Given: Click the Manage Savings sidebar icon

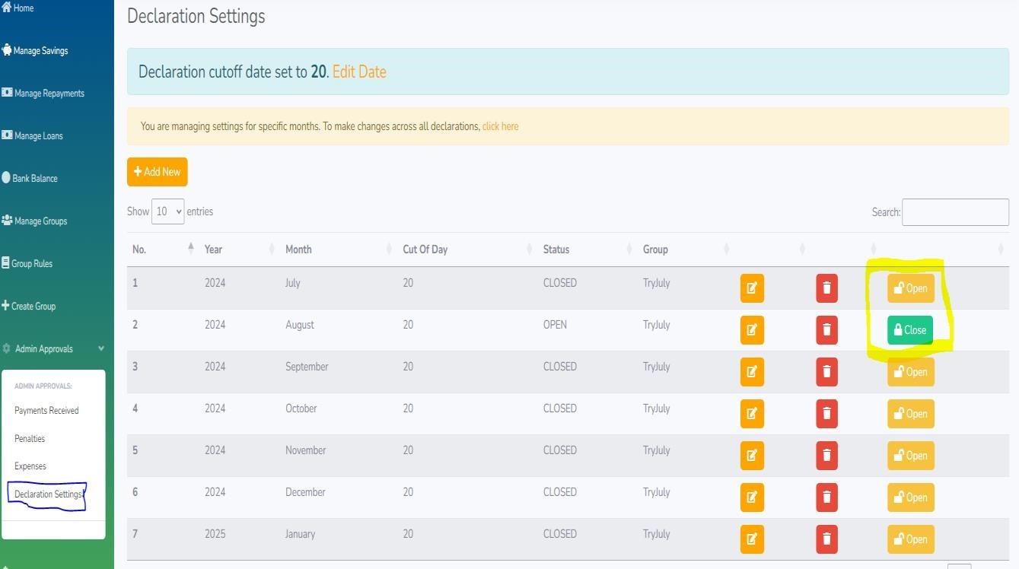Looking at the screenshot, I should click(x=8, y=50).
